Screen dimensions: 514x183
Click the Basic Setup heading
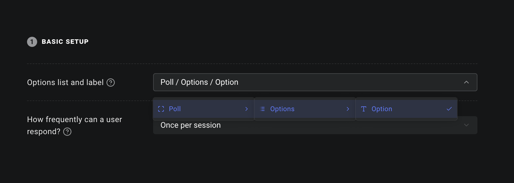(x=65, y=42)
